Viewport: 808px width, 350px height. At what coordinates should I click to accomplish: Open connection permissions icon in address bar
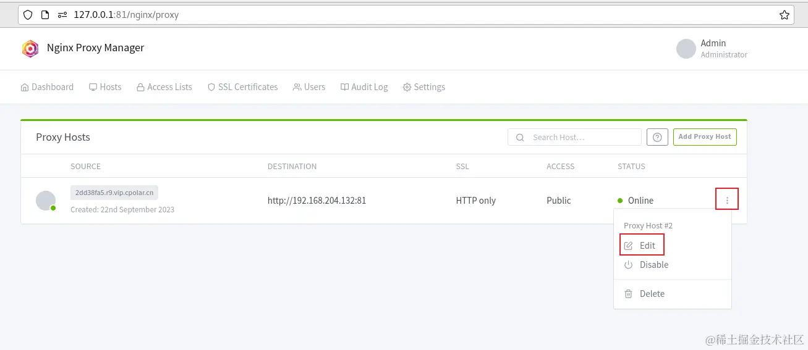pyautogui.click(x=62, y=15)
